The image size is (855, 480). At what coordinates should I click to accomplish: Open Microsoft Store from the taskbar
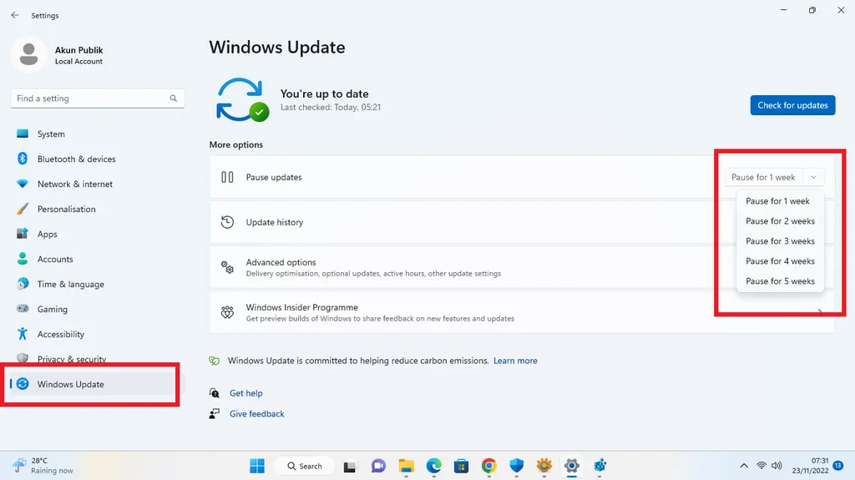coord(461,466)
